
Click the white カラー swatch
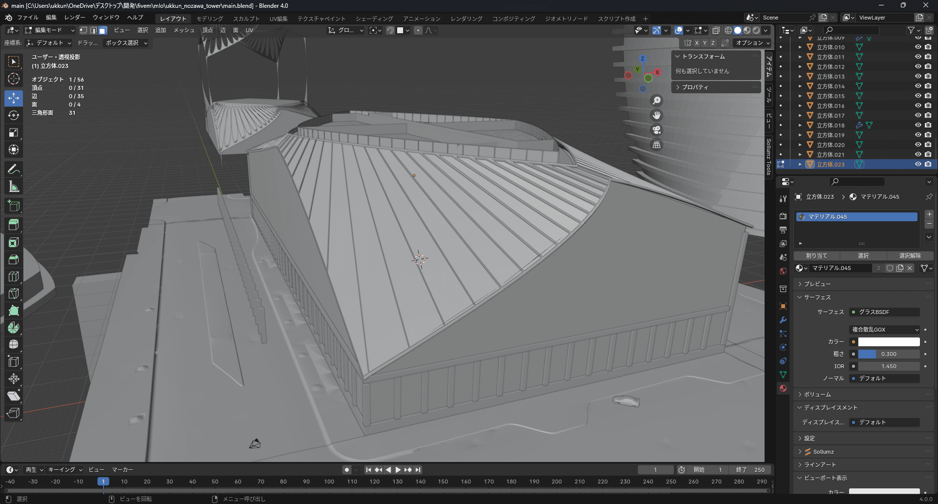[889, 342]
